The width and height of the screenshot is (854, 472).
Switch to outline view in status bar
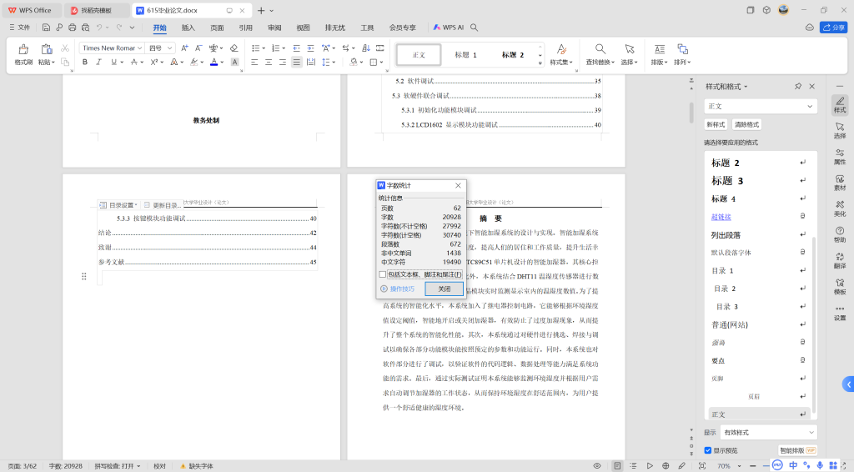pos(633,465)
